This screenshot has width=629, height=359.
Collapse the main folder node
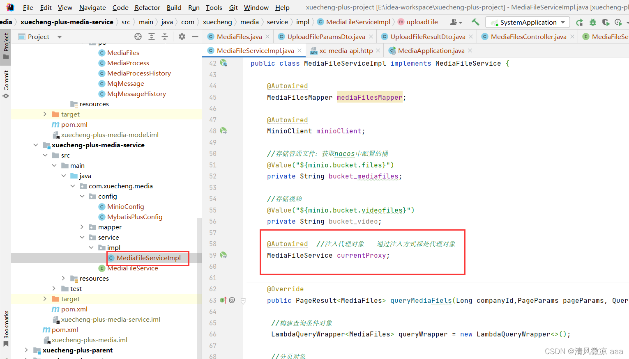pos(54,165)
